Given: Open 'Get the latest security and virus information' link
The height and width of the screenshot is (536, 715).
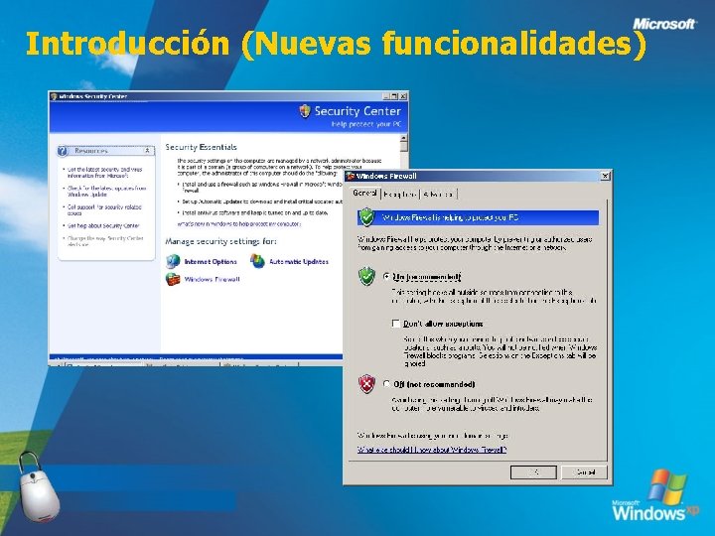Looking at the screenshot, I should coord(105,173).
